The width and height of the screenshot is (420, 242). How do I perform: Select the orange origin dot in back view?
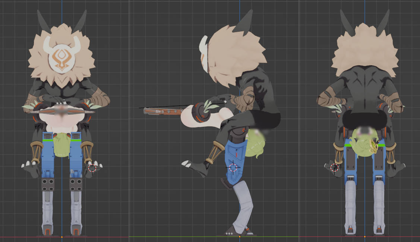(x=365, y=237)
